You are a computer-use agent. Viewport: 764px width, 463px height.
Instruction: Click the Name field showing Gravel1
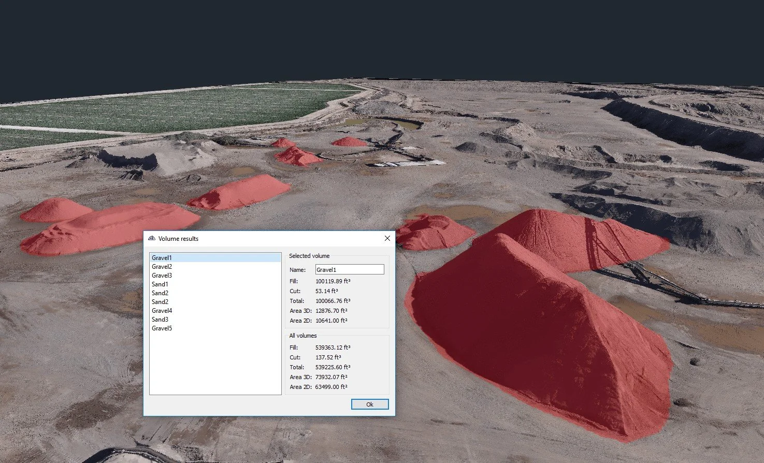(350, 269)
